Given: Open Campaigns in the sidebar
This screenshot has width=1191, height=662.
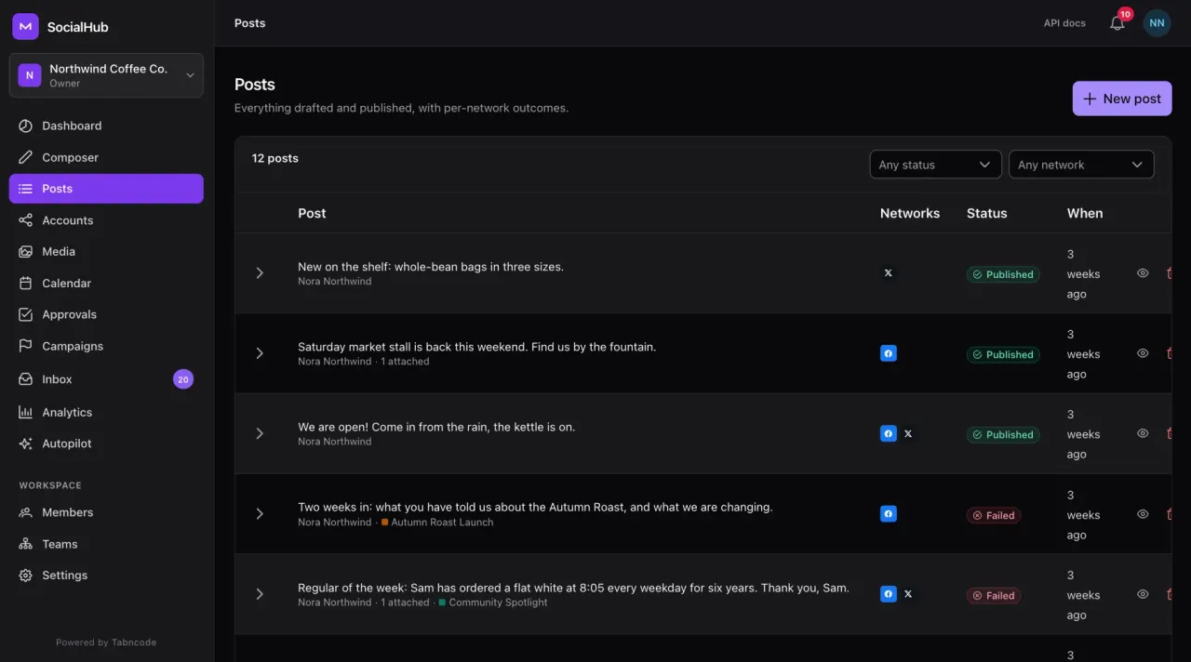Looking at the screenshot, I should (106, 346).
